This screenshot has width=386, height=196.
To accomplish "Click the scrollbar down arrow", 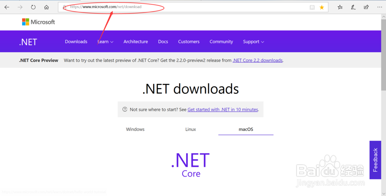I will 384,193.
